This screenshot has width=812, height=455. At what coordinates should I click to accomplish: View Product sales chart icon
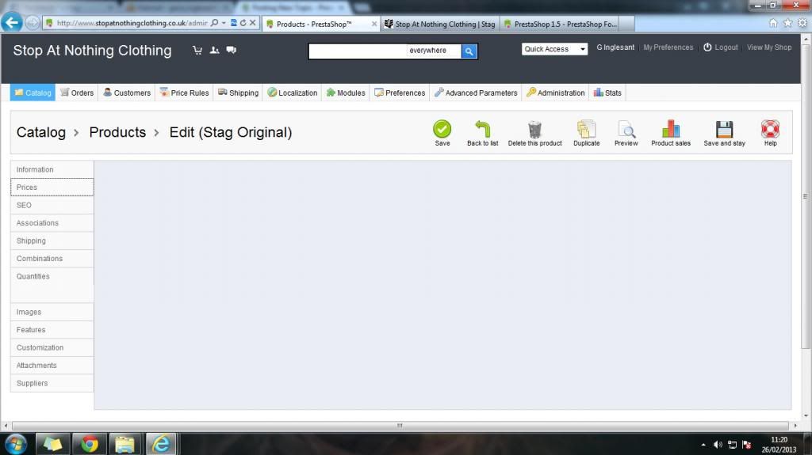click(x=670, y=129)
